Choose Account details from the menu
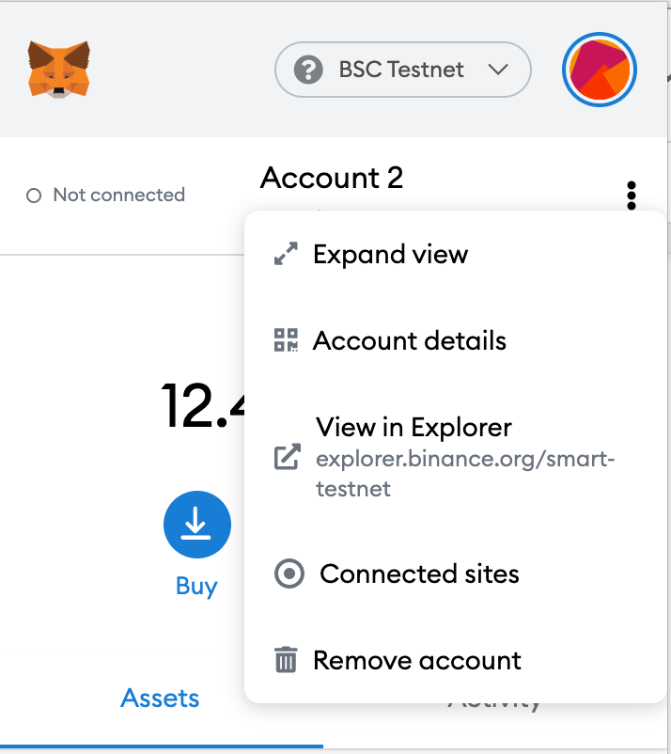Image resolution: width=671 pixels, height=754 pixels. [x=409, y=340]
